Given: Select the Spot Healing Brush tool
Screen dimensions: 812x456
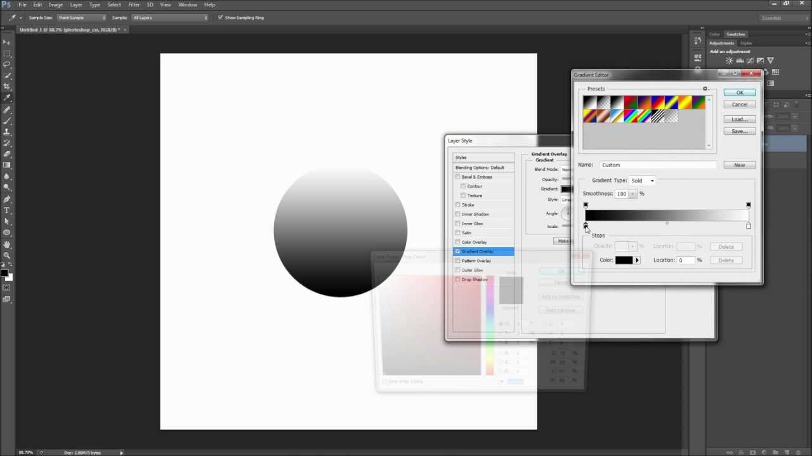Looking at the screenshot, I should pos(7,110).
